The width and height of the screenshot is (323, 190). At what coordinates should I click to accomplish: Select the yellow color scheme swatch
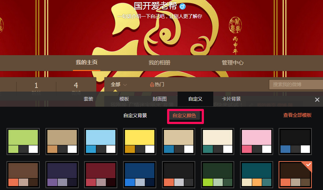pos(139,141)
